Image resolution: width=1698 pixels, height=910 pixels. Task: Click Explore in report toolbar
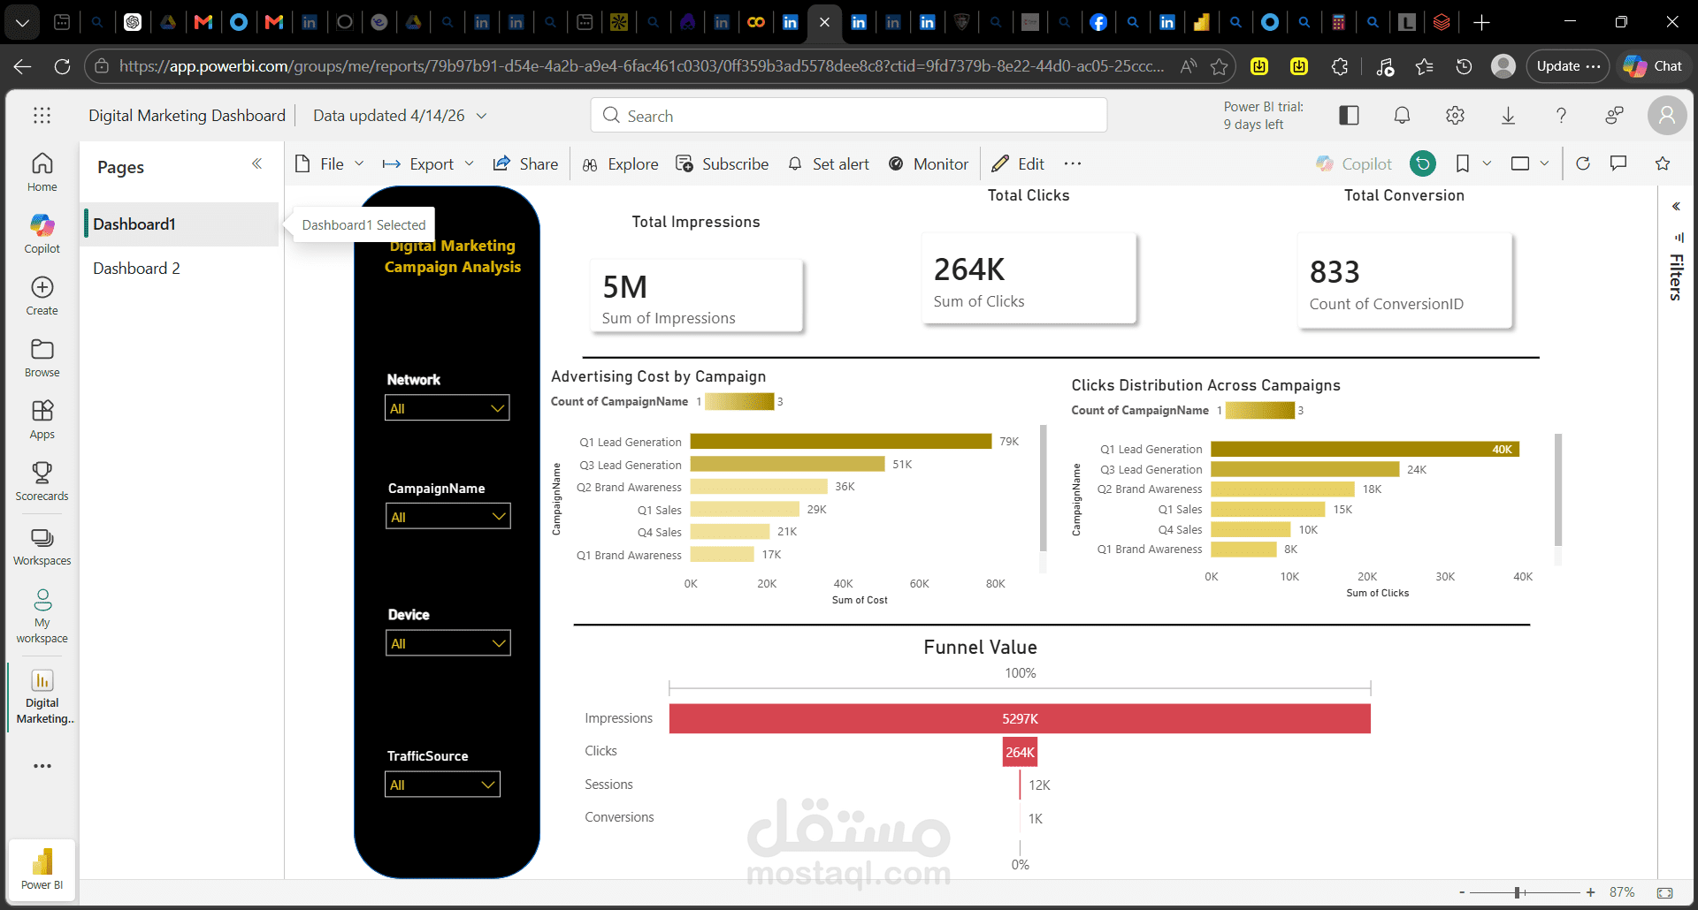click(x=620, y=163)
